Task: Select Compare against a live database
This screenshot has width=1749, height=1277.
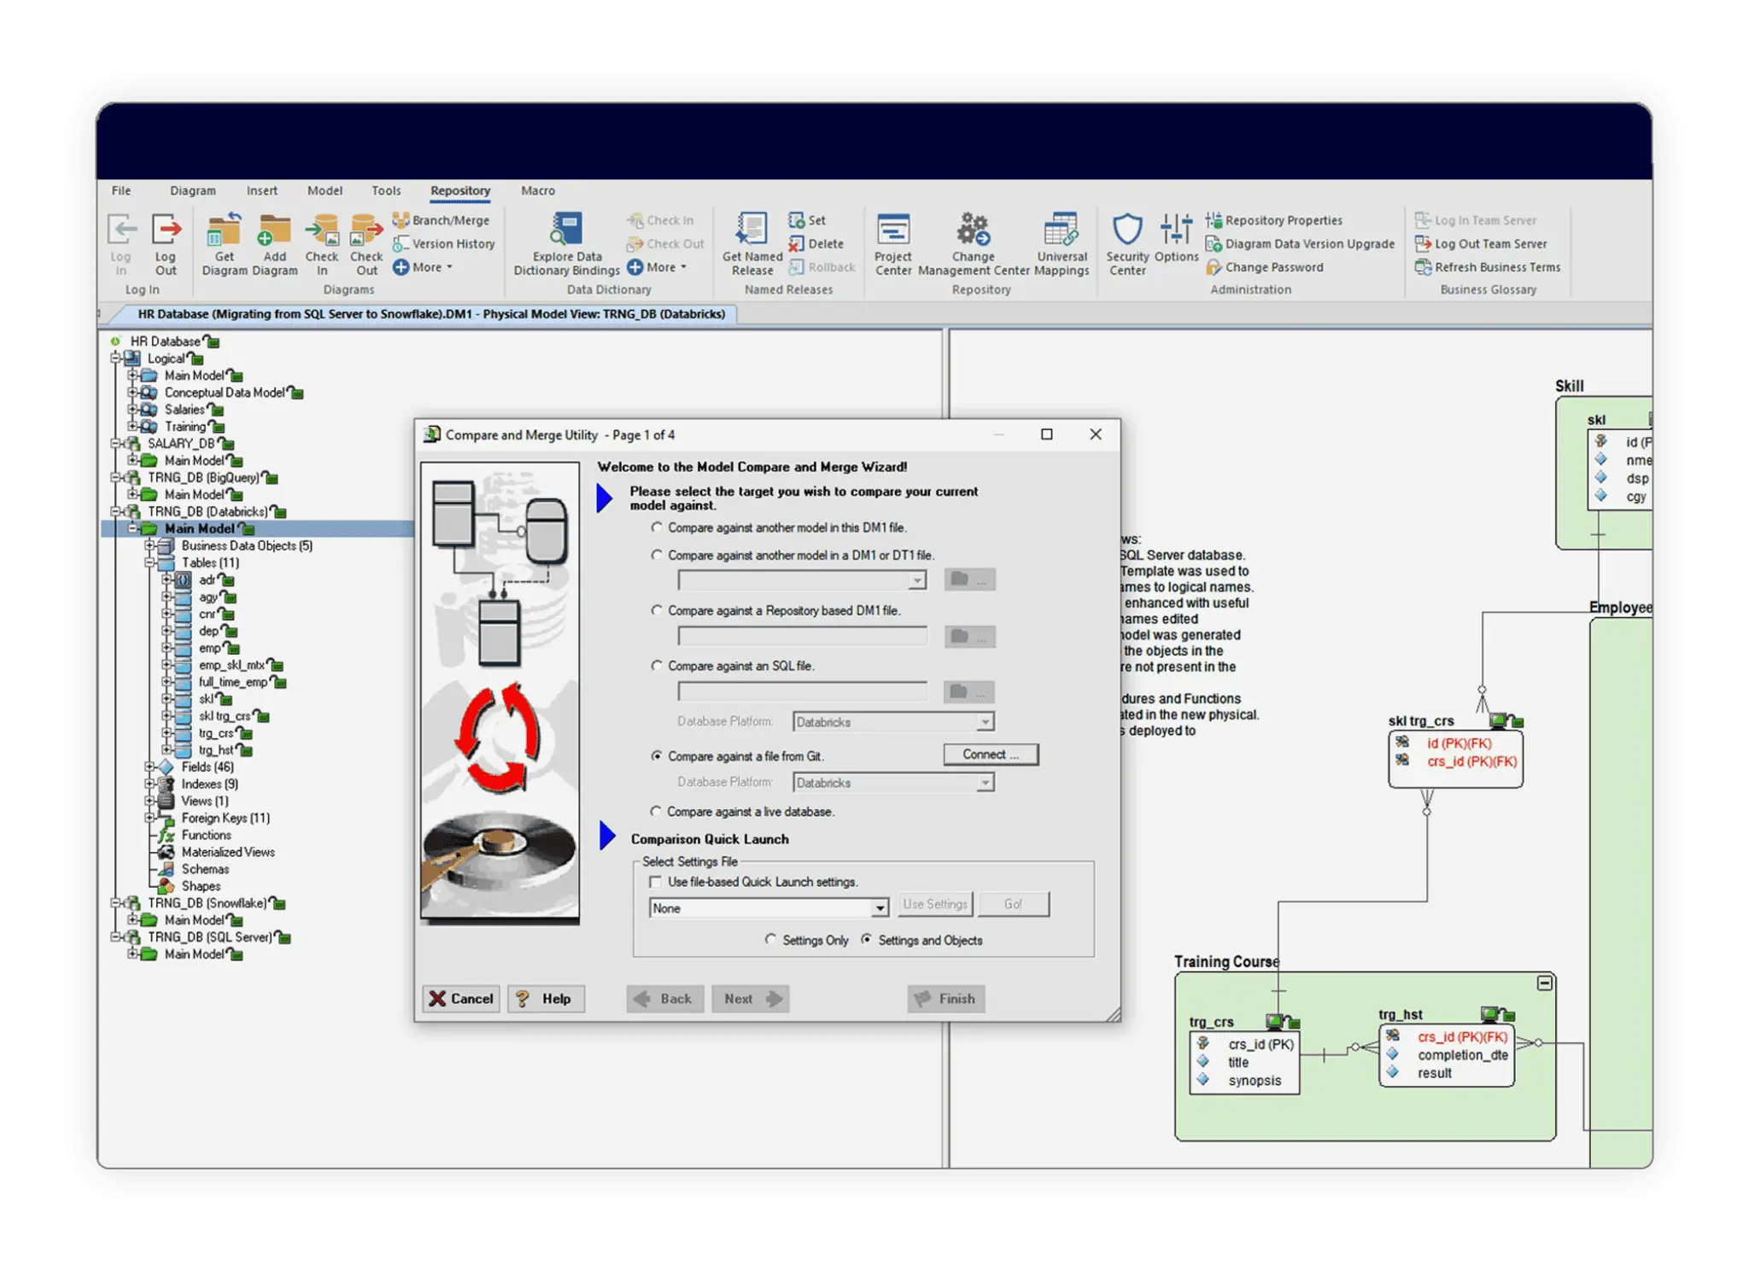Action: [656, 812]
